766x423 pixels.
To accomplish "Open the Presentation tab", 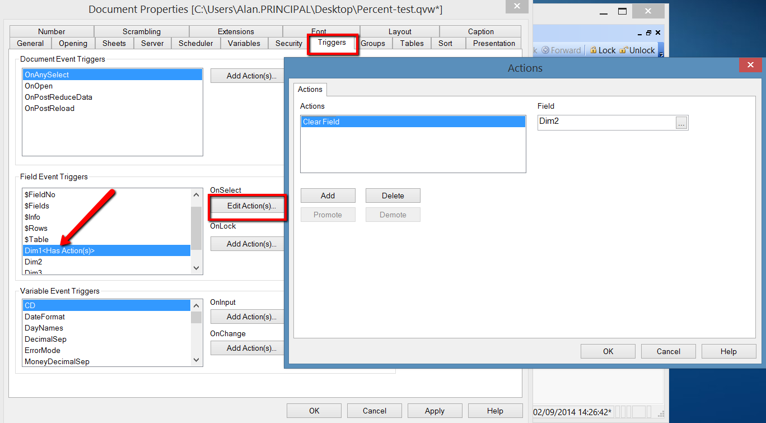I will pos(494,43).
